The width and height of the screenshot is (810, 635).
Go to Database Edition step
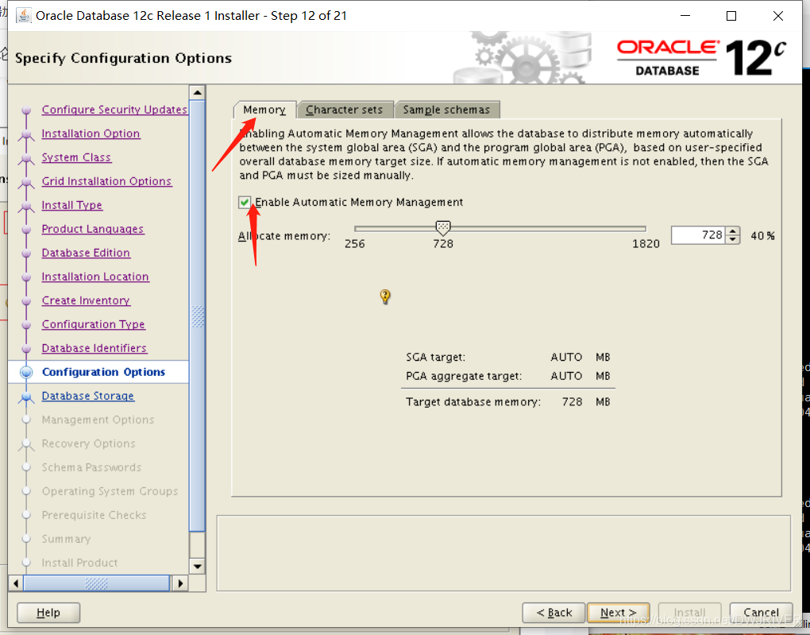click(x=86, y=253)
